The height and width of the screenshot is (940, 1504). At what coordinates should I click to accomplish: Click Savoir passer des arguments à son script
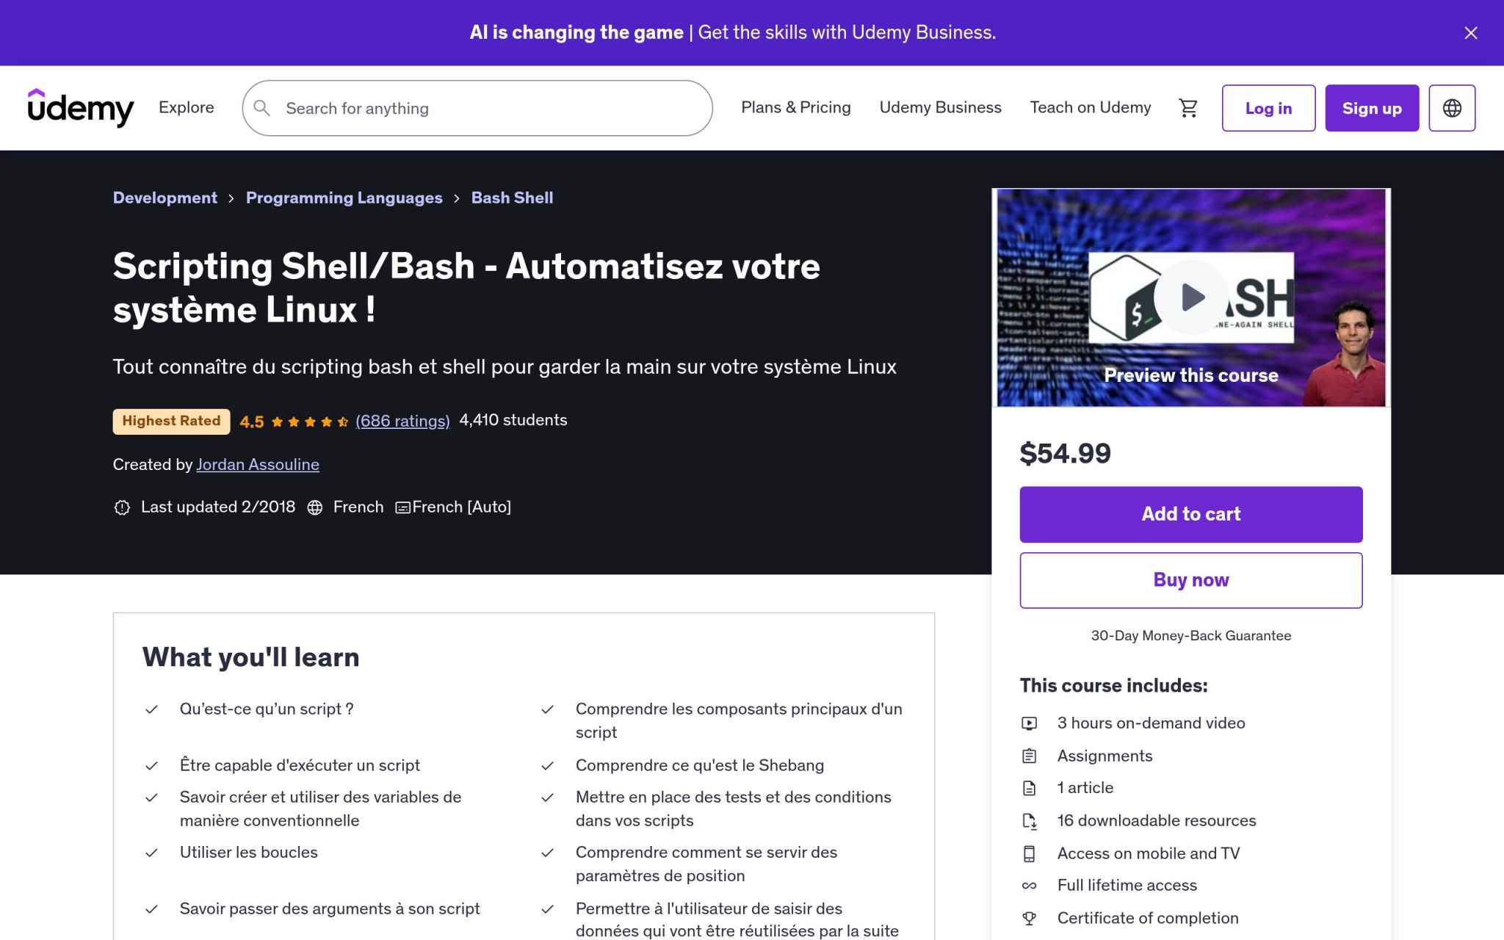click(330, 908)
